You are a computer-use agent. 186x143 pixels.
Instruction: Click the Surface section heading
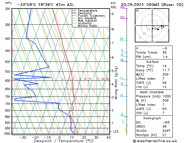tap(152, 62)
